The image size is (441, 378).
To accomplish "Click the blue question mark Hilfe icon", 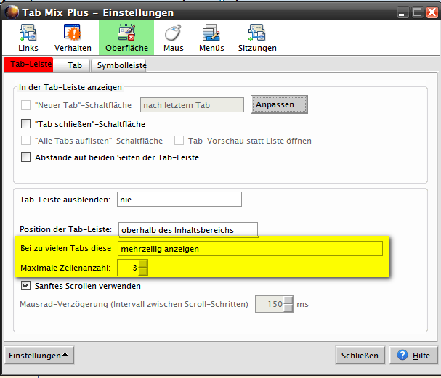I will click(x=402, y=355).
